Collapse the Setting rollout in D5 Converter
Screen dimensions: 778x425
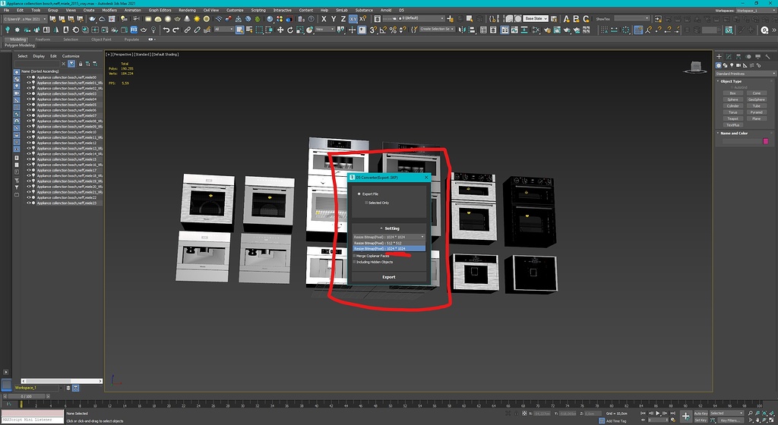(389, 228)
